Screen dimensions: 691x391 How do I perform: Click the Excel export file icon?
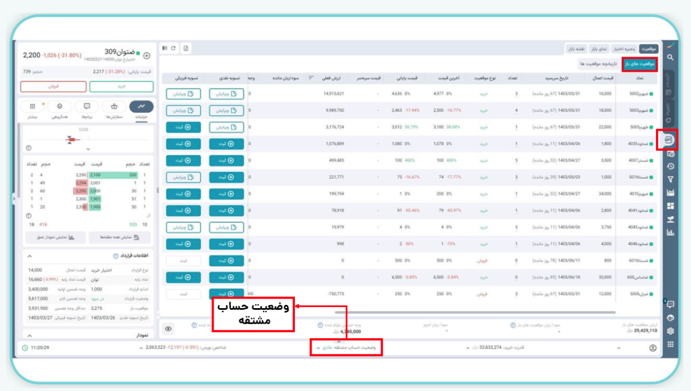tap(186, 48)
